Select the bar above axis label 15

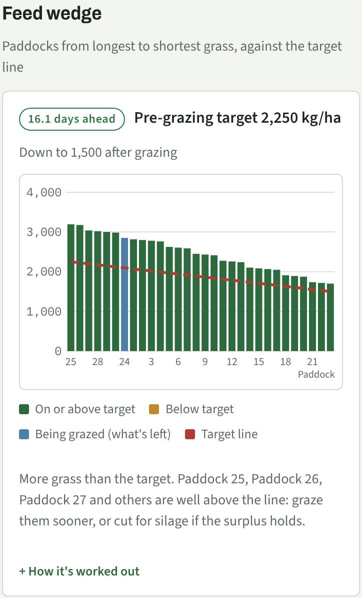click(x=258, y=310)
